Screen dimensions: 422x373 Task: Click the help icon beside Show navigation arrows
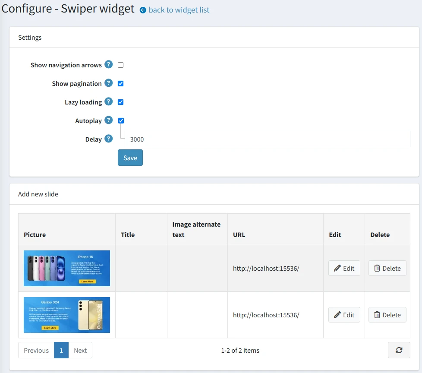coord(108,65)
